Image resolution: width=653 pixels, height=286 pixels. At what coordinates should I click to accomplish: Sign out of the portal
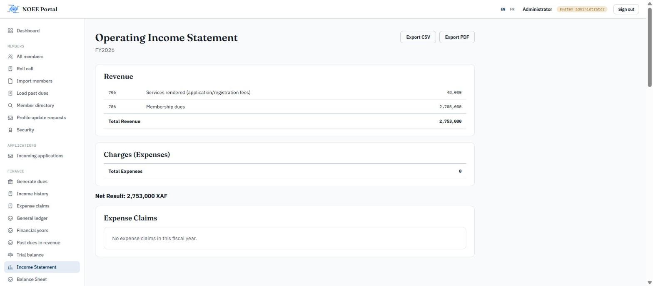click(626, 9)
